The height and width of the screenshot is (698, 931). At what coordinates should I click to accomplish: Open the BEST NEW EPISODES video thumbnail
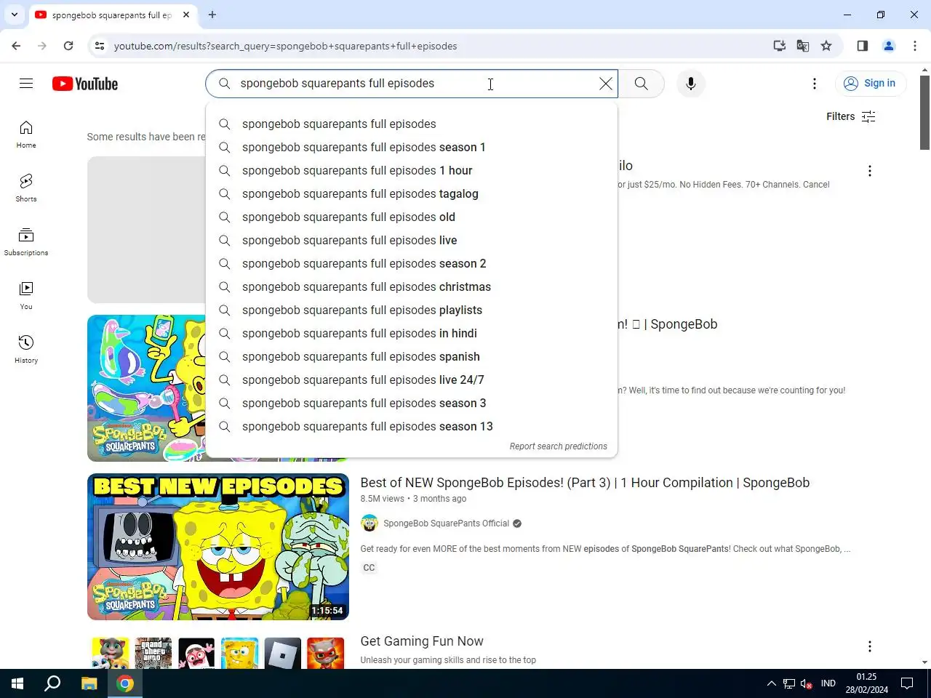pyautogui.click(x=218, y=547)
